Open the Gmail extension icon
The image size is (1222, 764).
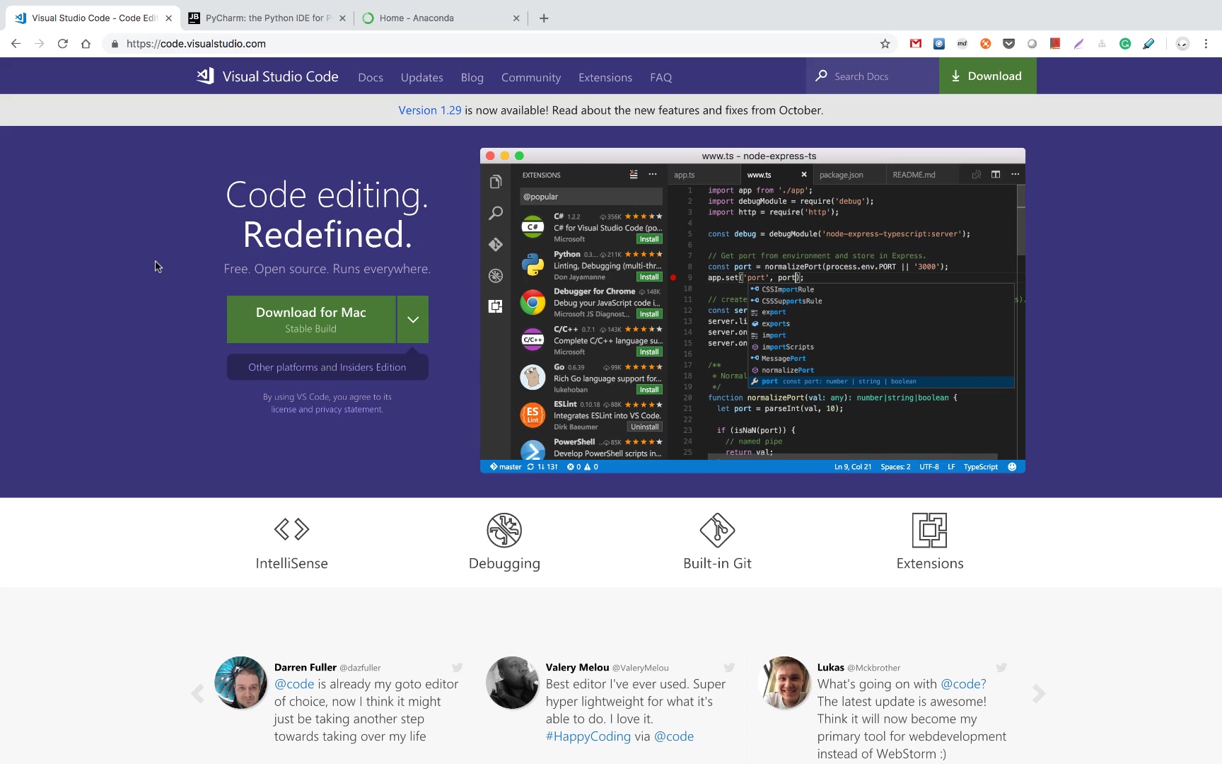[916, 44]
